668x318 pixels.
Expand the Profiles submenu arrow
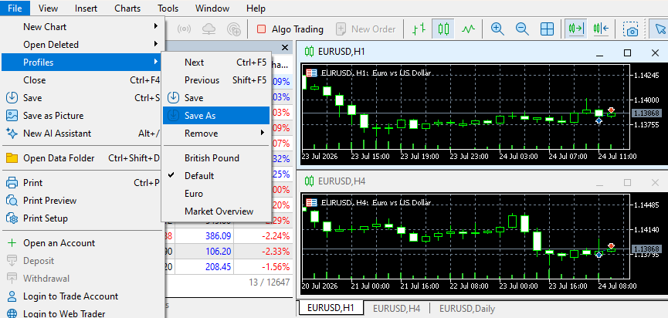tap(156, 63)
